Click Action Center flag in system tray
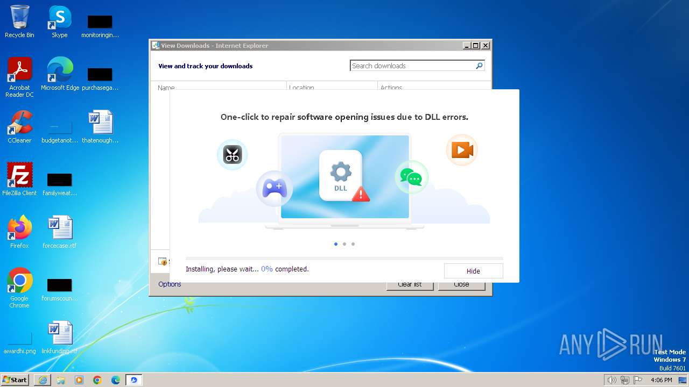This screenshot has width=689, height=387. click(638, 380)
